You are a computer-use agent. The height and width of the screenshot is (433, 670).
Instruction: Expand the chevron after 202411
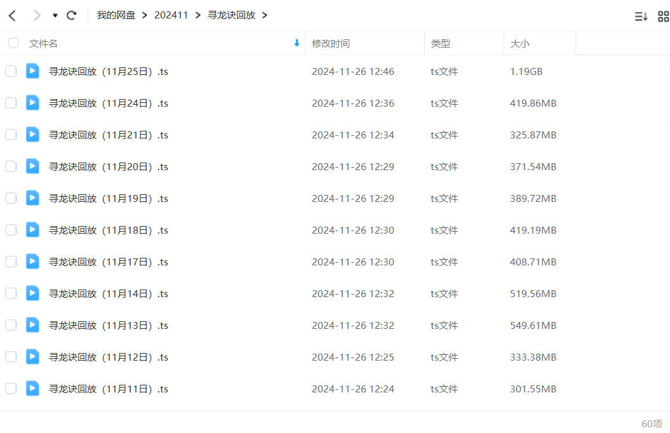198,15
